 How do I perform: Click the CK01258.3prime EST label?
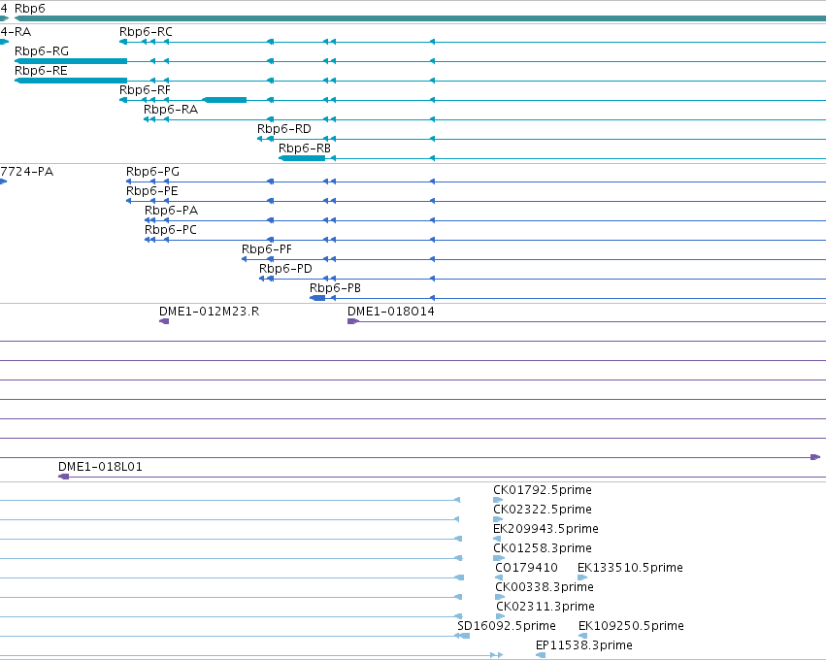[543, 548]
